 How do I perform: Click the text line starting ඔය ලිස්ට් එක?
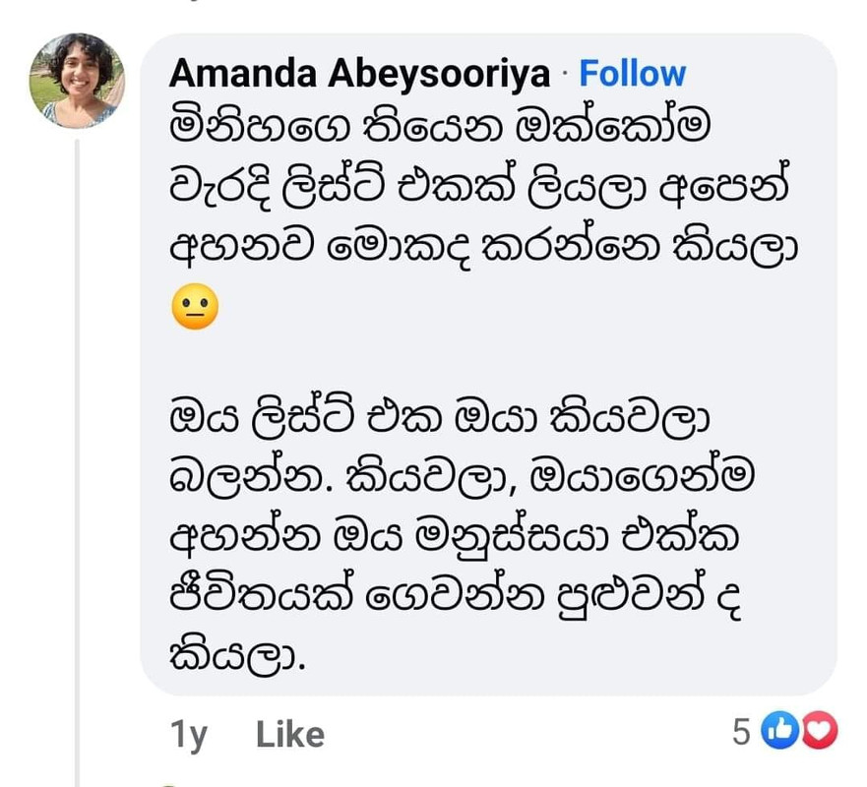[440, 419]
